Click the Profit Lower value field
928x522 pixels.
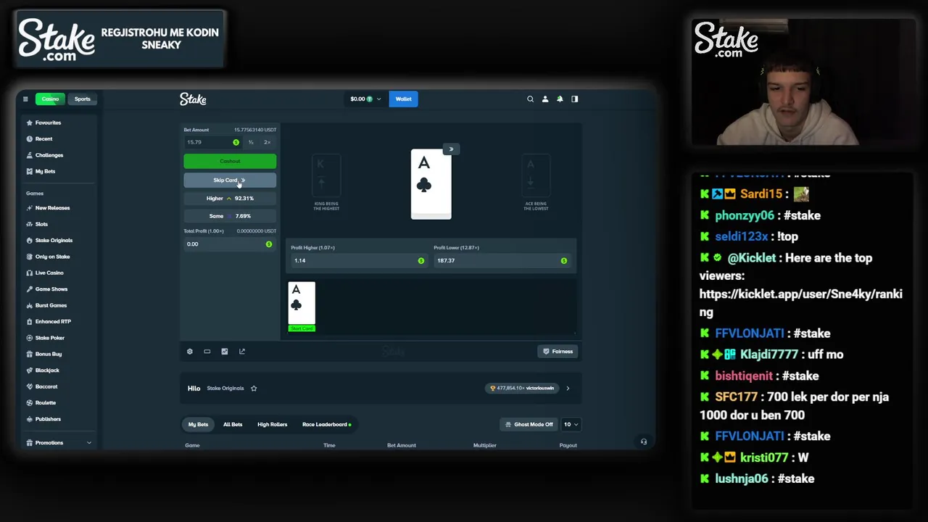coord(502,260)
